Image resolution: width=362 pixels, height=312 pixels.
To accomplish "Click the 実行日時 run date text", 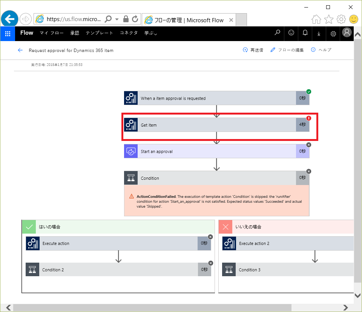I will click(x=57, y=65).
